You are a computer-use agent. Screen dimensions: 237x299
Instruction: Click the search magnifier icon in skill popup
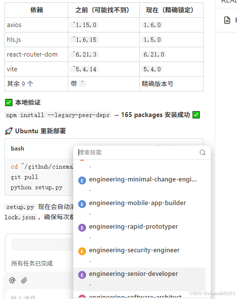(203, 152)
